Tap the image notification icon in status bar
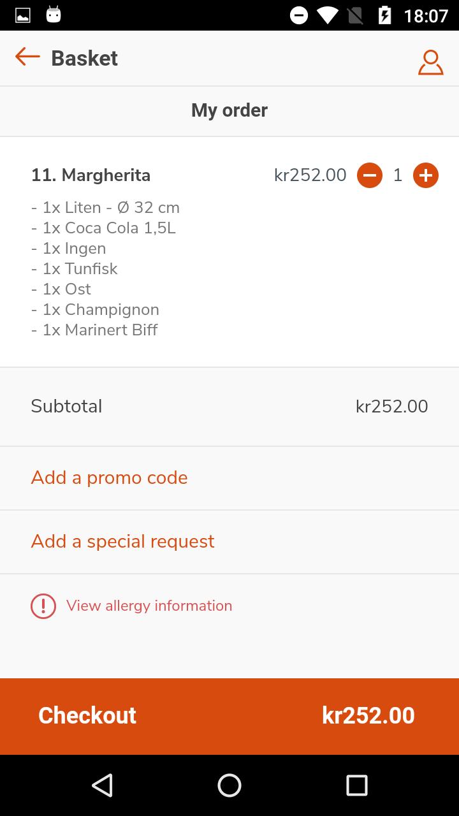The image size is (459, 816). (23, 15)
